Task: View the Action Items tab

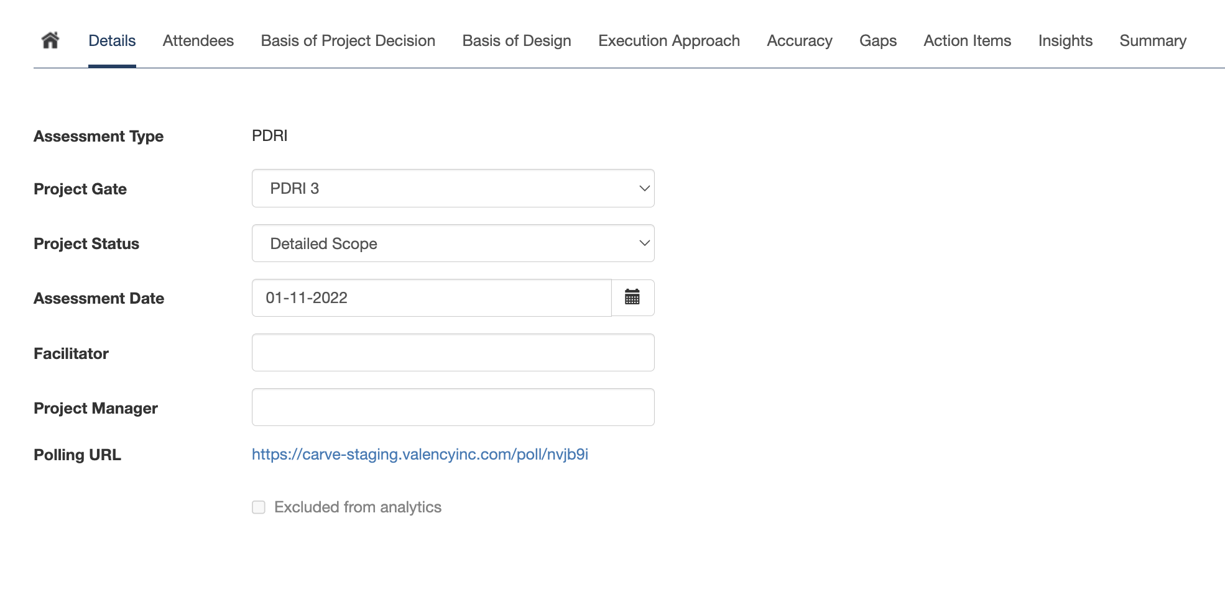Action: pos(967,41)
